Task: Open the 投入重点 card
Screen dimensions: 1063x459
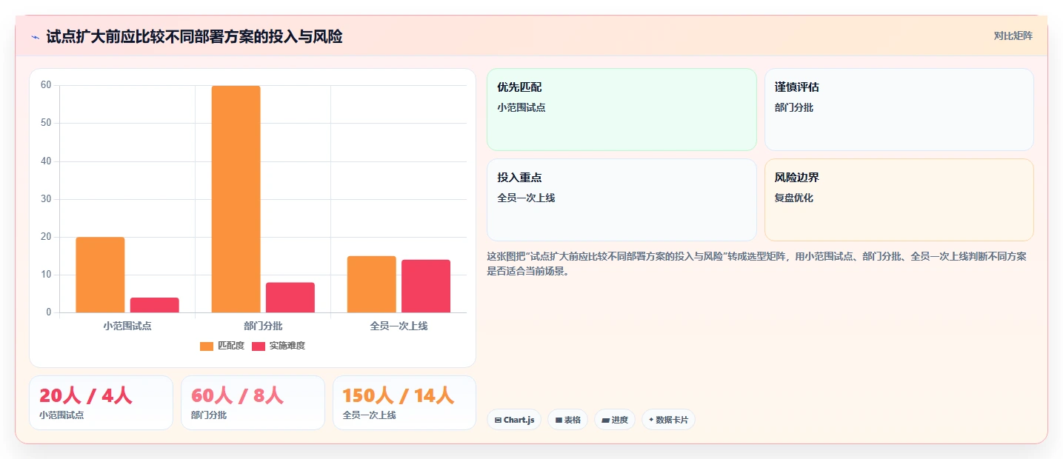Action: coord(622,200)
